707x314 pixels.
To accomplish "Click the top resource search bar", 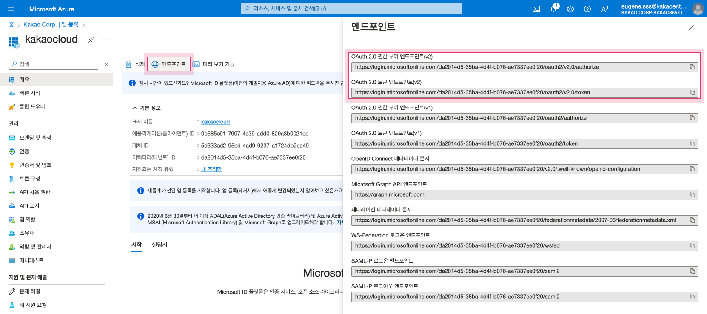I will (351, 9).
